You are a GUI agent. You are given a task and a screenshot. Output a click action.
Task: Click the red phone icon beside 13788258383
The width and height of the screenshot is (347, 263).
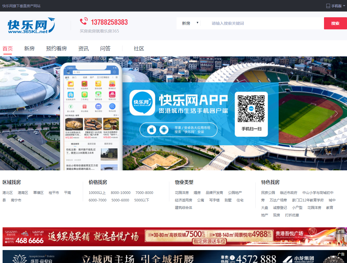(x=84, y=22)
